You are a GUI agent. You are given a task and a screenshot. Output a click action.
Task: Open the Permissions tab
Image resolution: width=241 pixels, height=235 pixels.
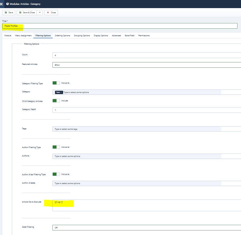pos(144,35)
